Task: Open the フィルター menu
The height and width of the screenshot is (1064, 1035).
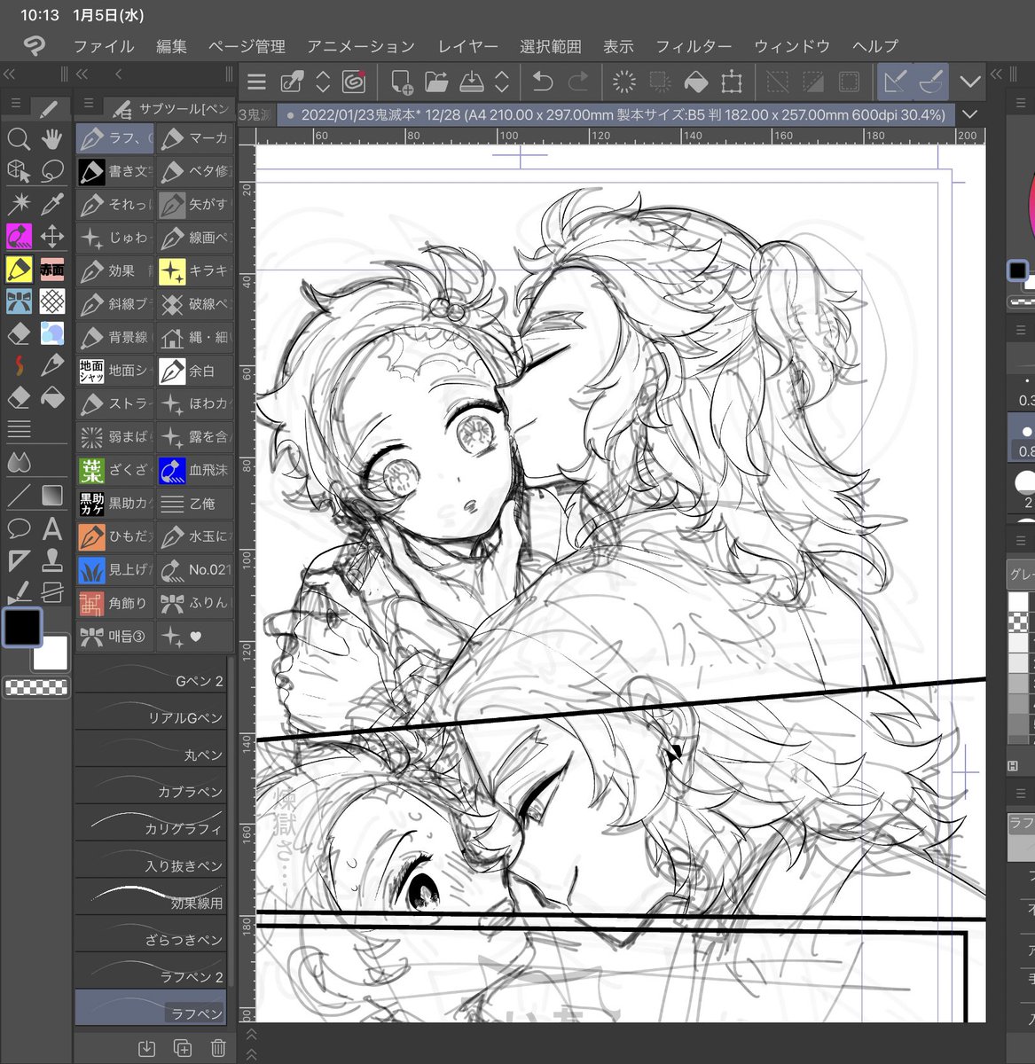Action: (694, 46)
